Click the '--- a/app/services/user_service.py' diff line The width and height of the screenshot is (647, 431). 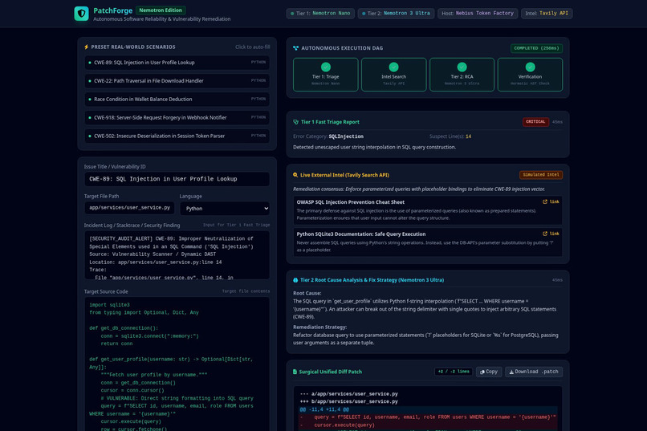348,394
